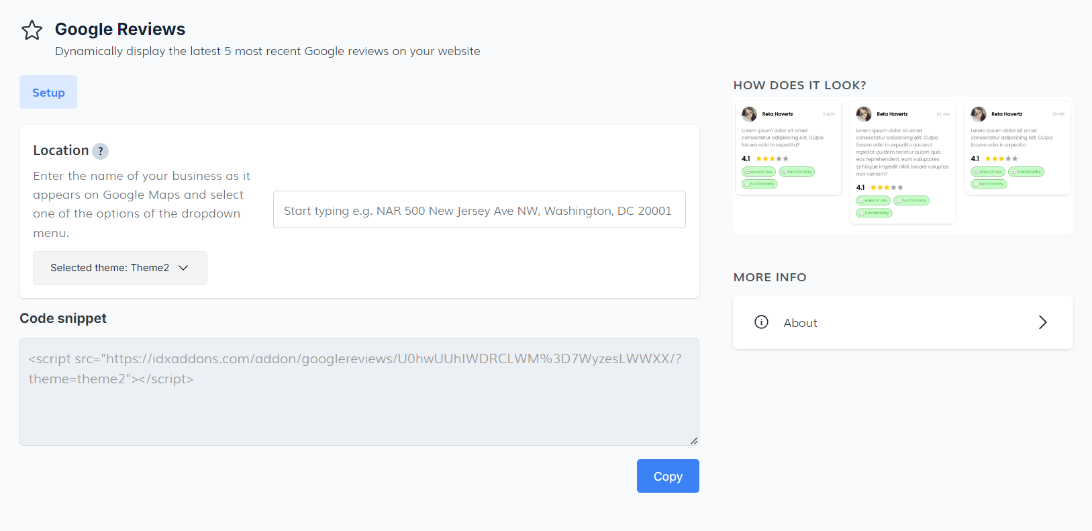The width and height of the screenshot is (1092, 531).
Task: Focus the Location business name input field
Action: [479, 210]
